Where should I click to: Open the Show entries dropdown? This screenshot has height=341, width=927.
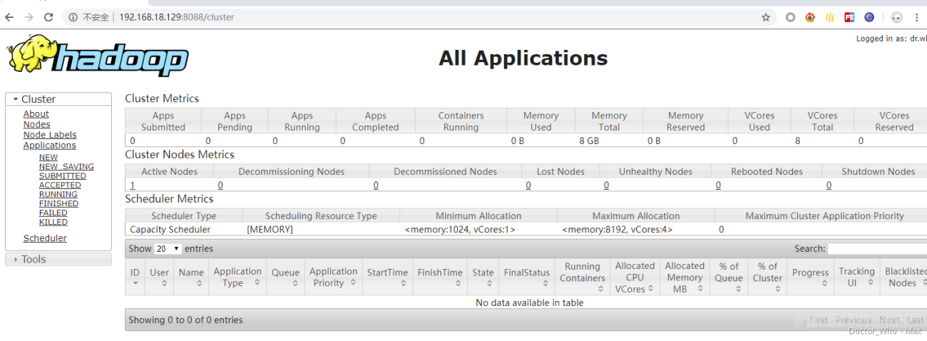168,249
